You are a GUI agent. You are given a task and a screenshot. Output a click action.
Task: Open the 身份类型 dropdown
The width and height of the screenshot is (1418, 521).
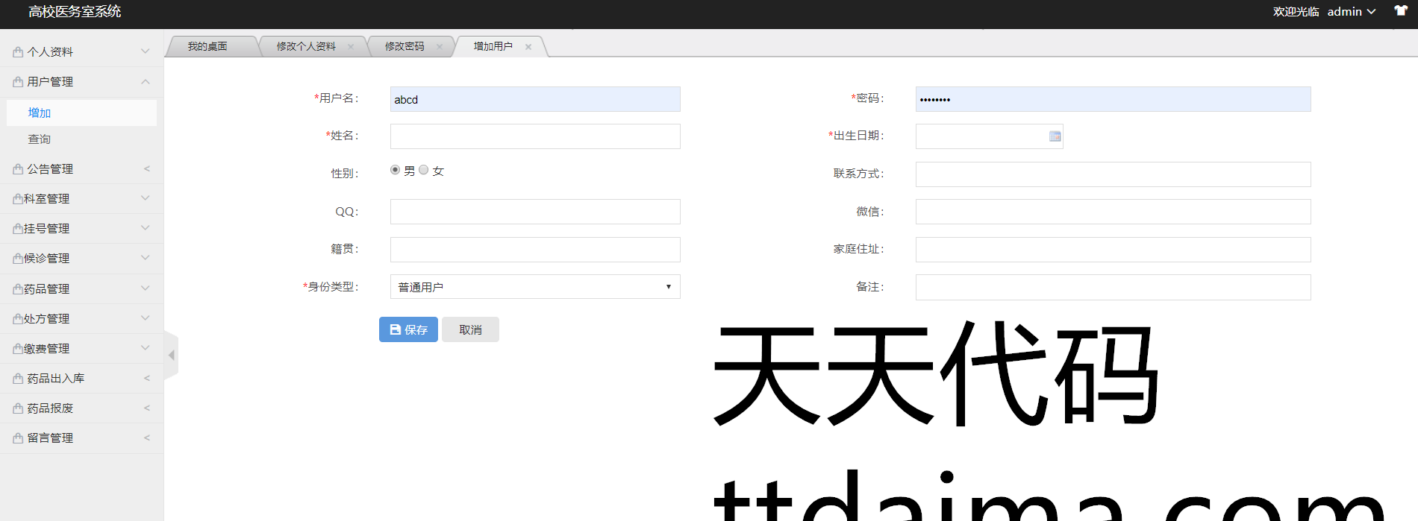coord(534,287)
